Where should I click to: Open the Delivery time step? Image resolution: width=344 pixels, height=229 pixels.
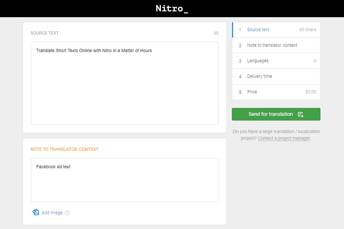point(260,76)
